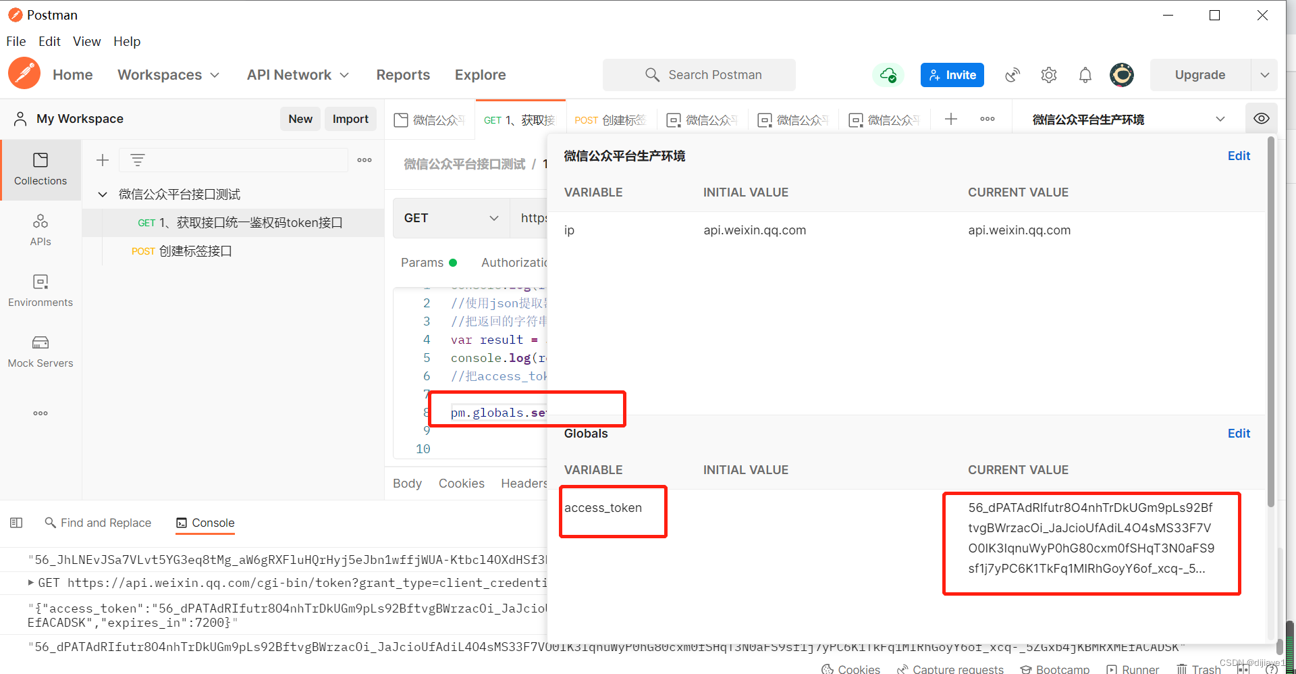Open the Mock Servers panel
The height and width of the screenshot is (674, 1296).
[40, 351]
